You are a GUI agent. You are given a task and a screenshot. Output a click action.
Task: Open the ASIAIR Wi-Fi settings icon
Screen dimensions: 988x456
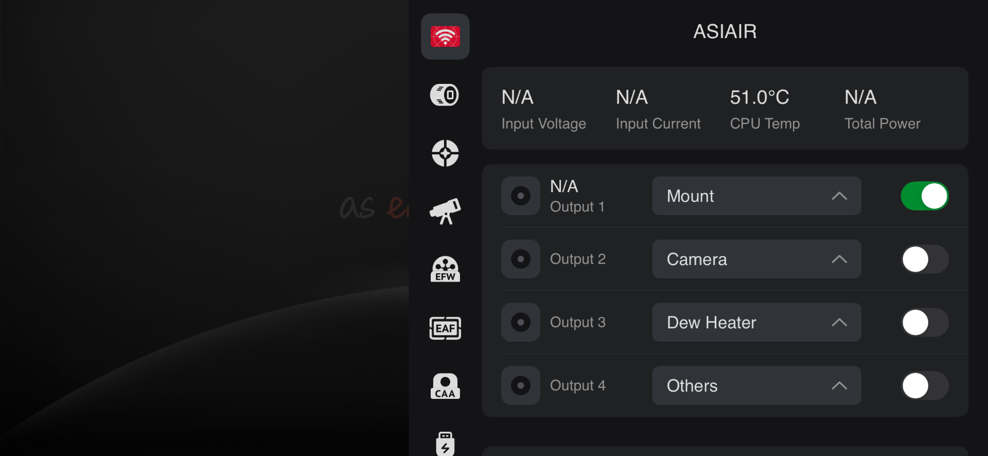(445, 37)
